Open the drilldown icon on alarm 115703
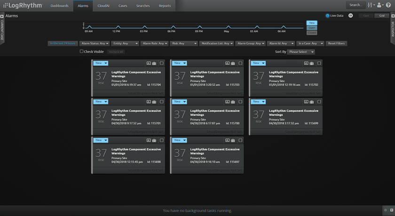Image resolution: width=395 pixels, height=216 pixels. [227, 63]
